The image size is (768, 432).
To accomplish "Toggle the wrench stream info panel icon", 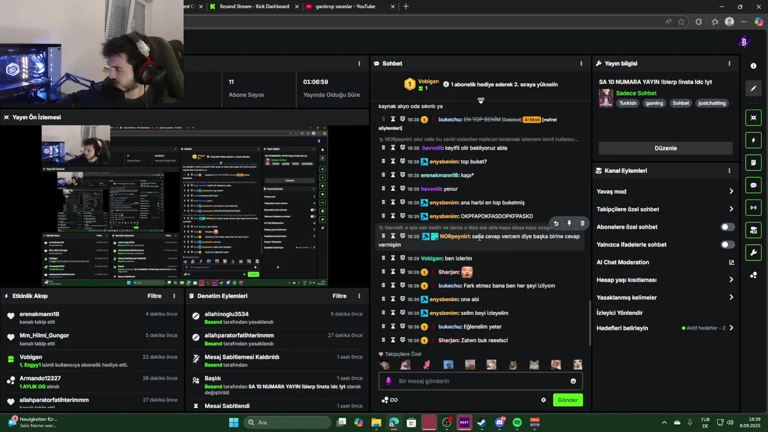I will coord(754,253).
